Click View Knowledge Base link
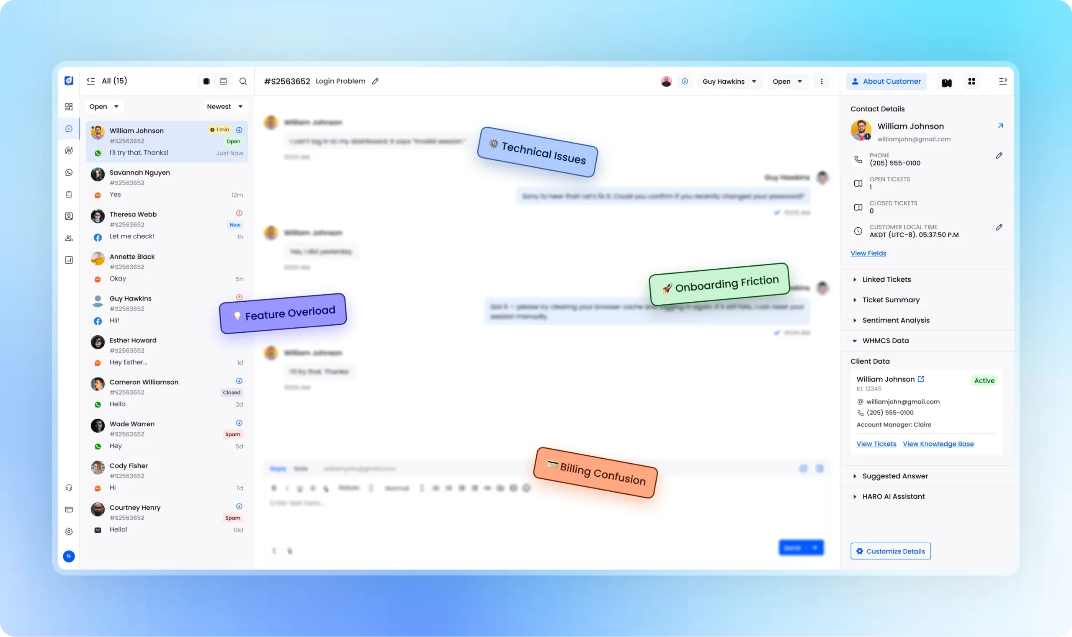 point(938,444)
